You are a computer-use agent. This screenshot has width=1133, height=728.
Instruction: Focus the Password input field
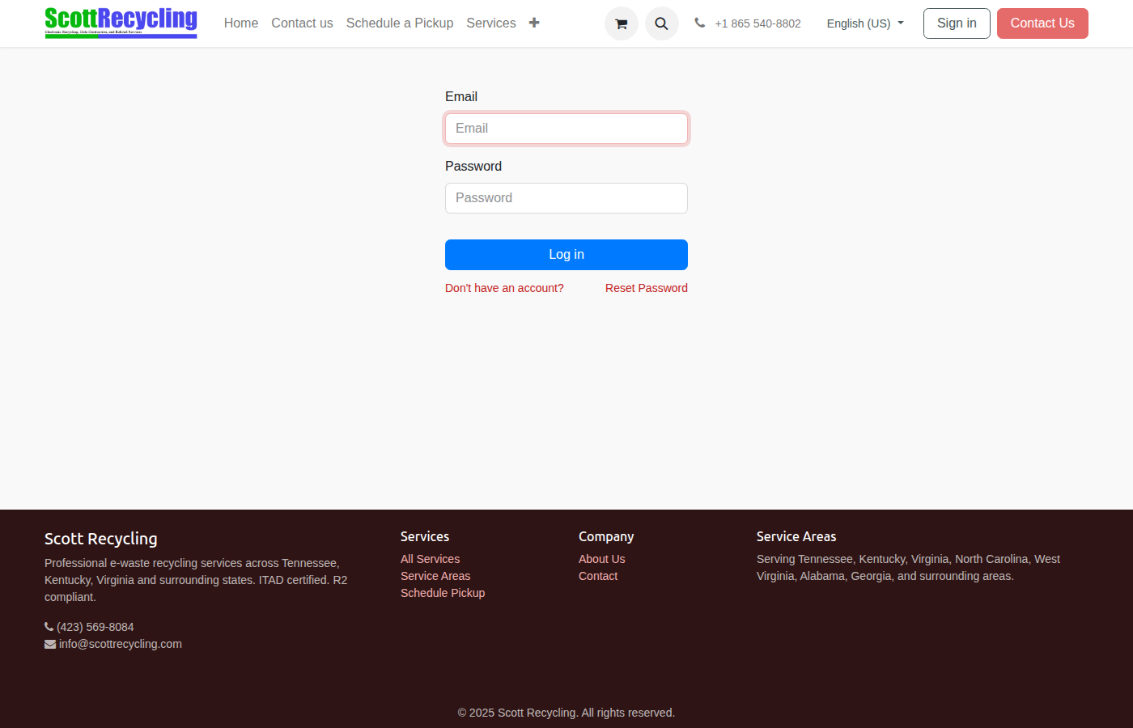[566, 198]
